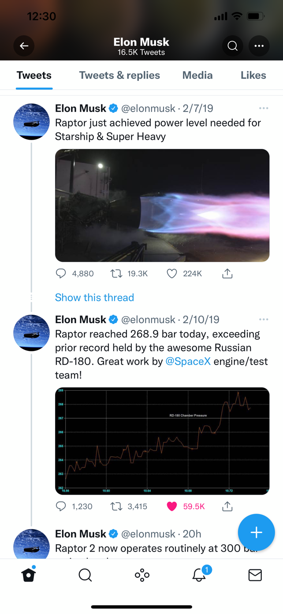The image size is (283, 614).
Task: Switch to Tweets & replies tab
Action: point(119,75)
